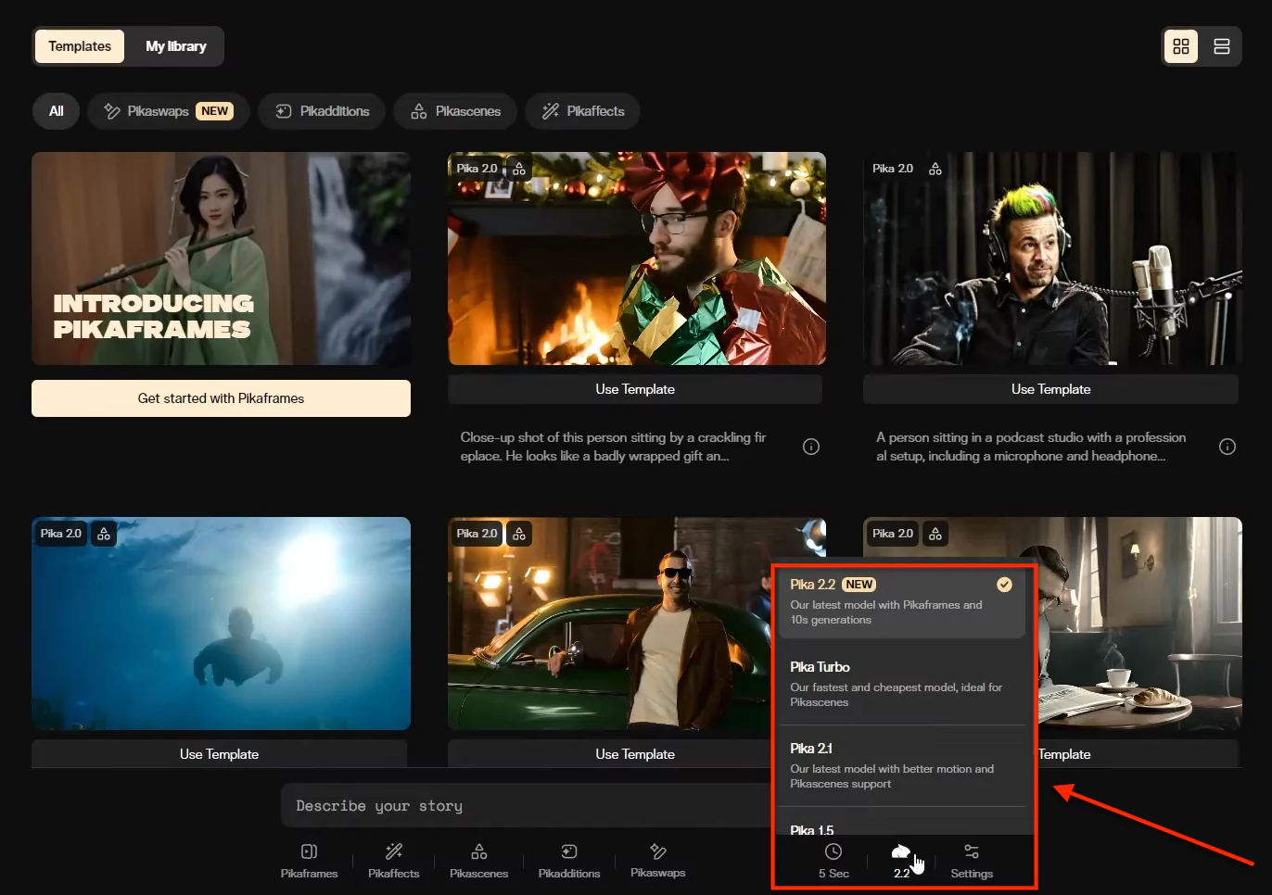Show info for the fireplace template description
This screenshot has height=895, width=1272.
click(811, 447)
